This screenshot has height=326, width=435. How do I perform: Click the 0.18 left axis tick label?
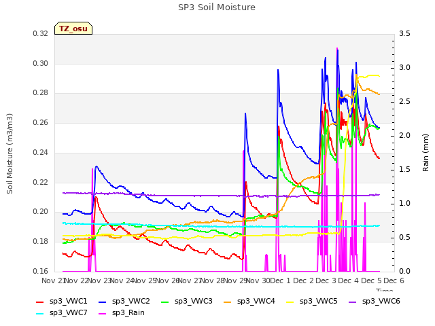tap(41, 242)
